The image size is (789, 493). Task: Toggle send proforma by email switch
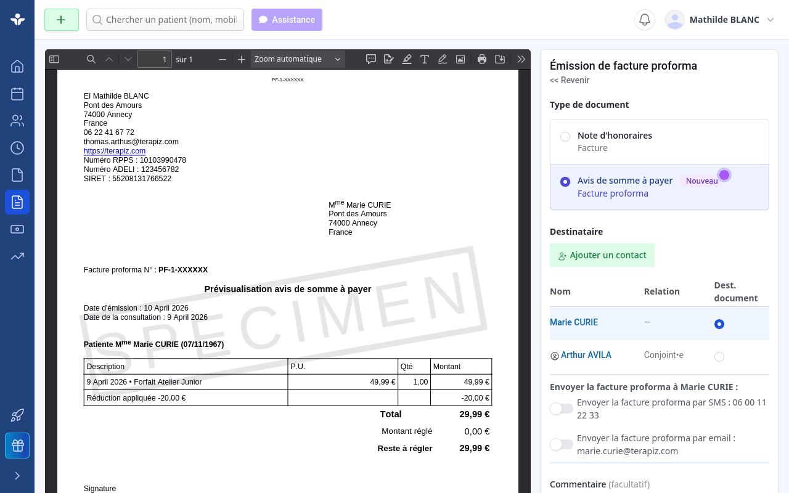pos(562,444)
